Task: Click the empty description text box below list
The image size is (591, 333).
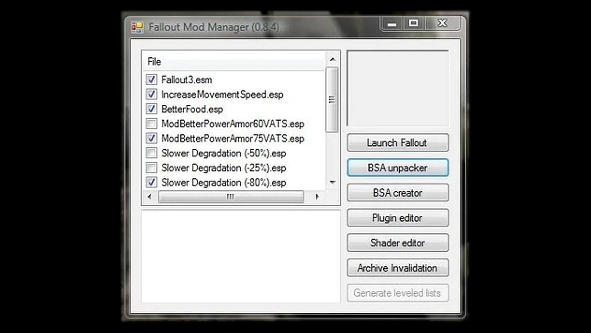Action: [241, 257]
